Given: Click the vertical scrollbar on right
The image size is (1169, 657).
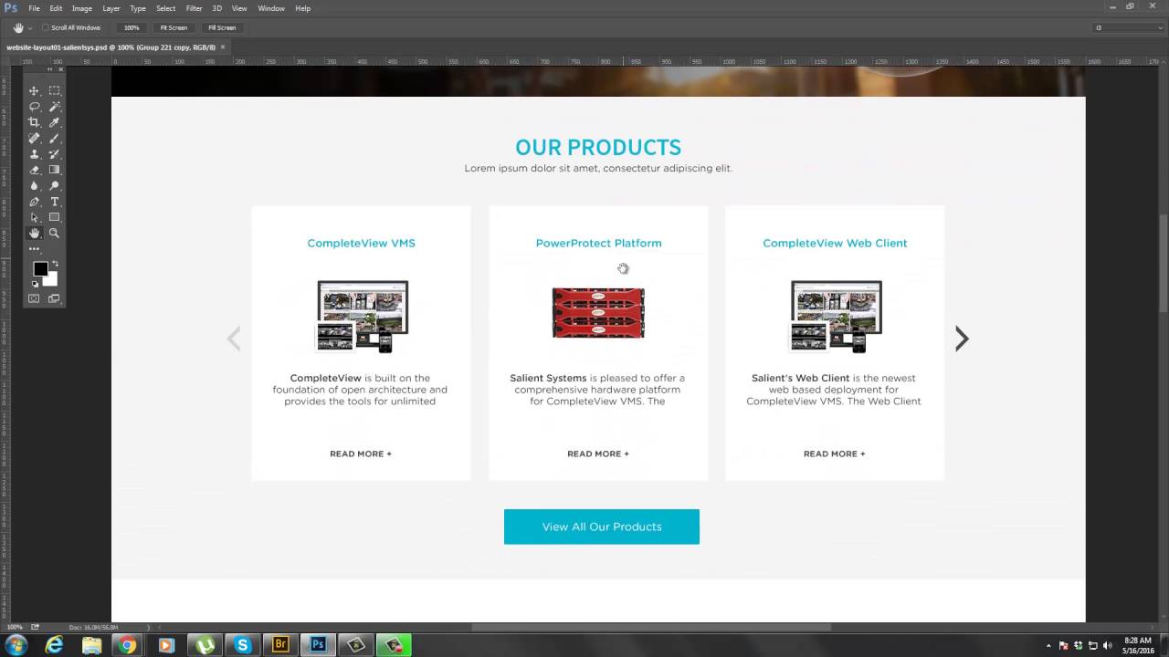Looking at the screenshot, I should 1164,263.
